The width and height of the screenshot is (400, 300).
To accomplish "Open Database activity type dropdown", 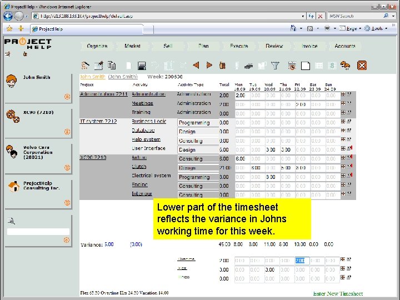I will 198,132.
